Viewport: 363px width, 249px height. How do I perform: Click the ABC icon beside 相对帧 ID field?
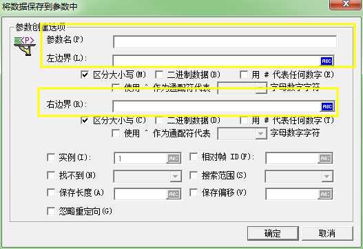click(x=325, y=159)
